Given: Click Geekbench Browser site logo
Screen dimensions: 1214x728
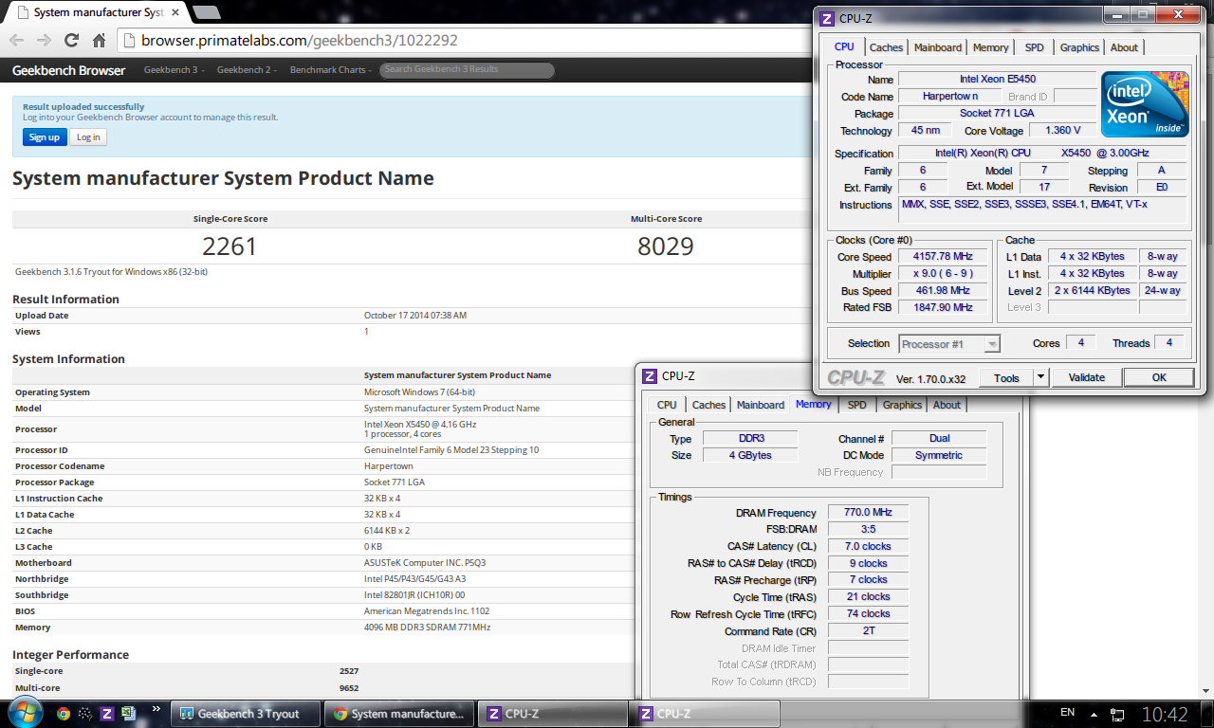Looking at the screenshot, I should coord(68,70).
